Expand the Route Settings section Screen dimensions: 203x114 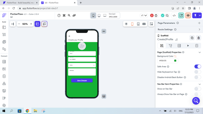[x=199, y=29]
